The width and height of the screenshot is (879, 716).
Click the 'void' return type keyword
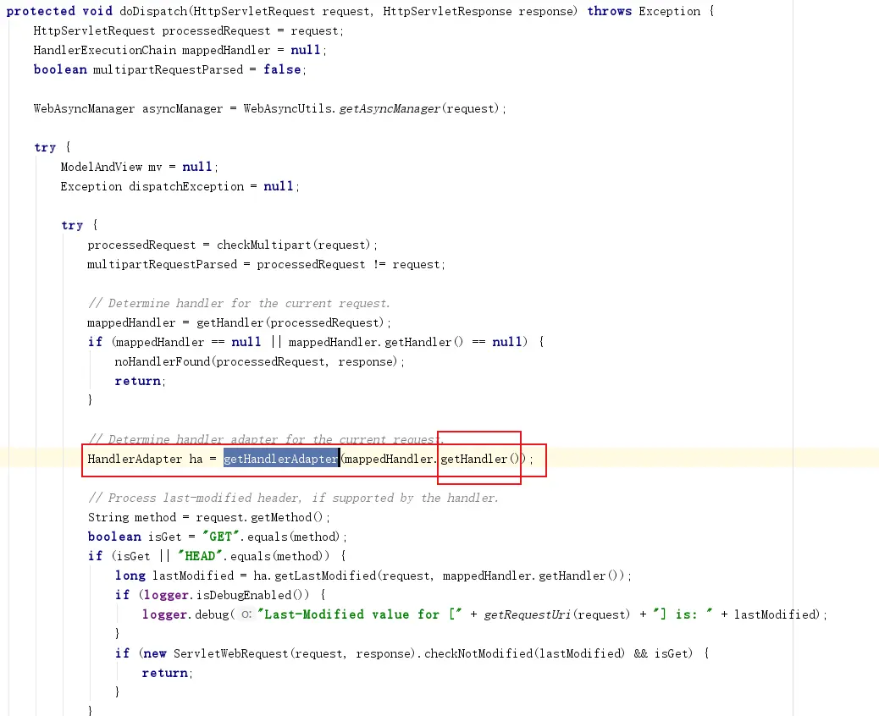[97, 11]
